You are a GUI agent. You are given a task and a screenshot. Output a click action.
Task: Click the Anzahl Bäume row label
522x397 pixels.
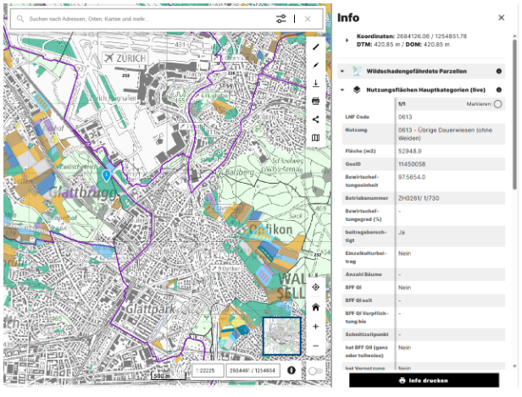point(364,274)
